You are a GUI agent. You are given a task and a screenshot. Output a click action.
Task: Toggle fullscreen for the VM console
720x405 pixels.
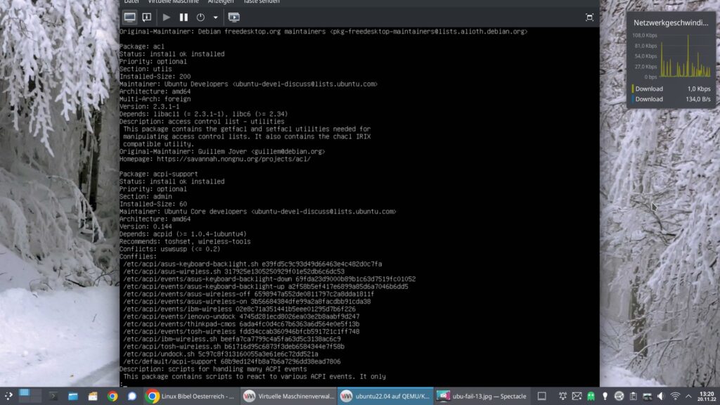590,18
